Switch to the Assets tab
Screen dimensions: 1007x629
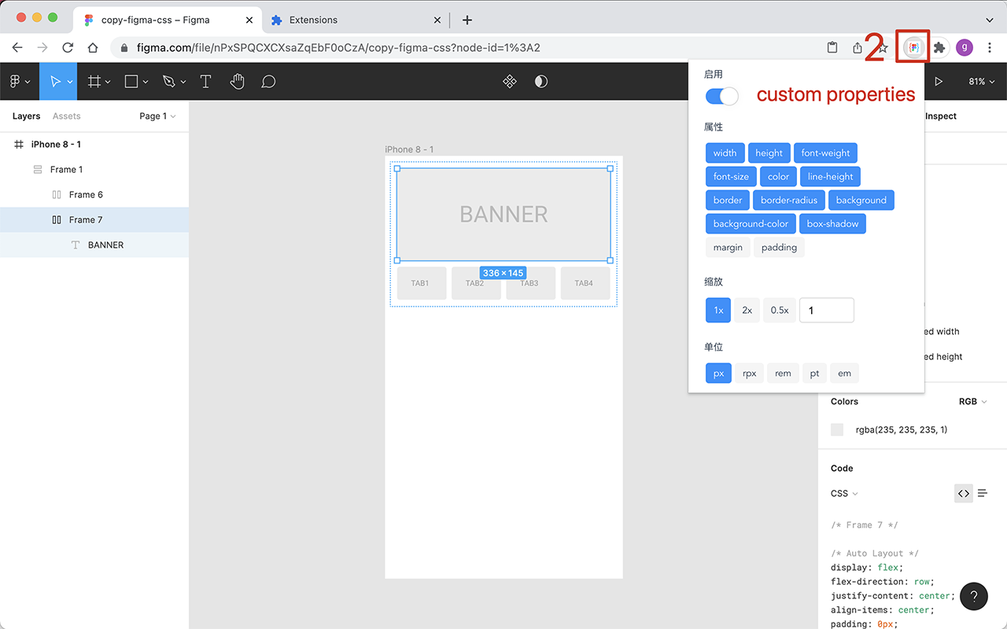(66, 116)
